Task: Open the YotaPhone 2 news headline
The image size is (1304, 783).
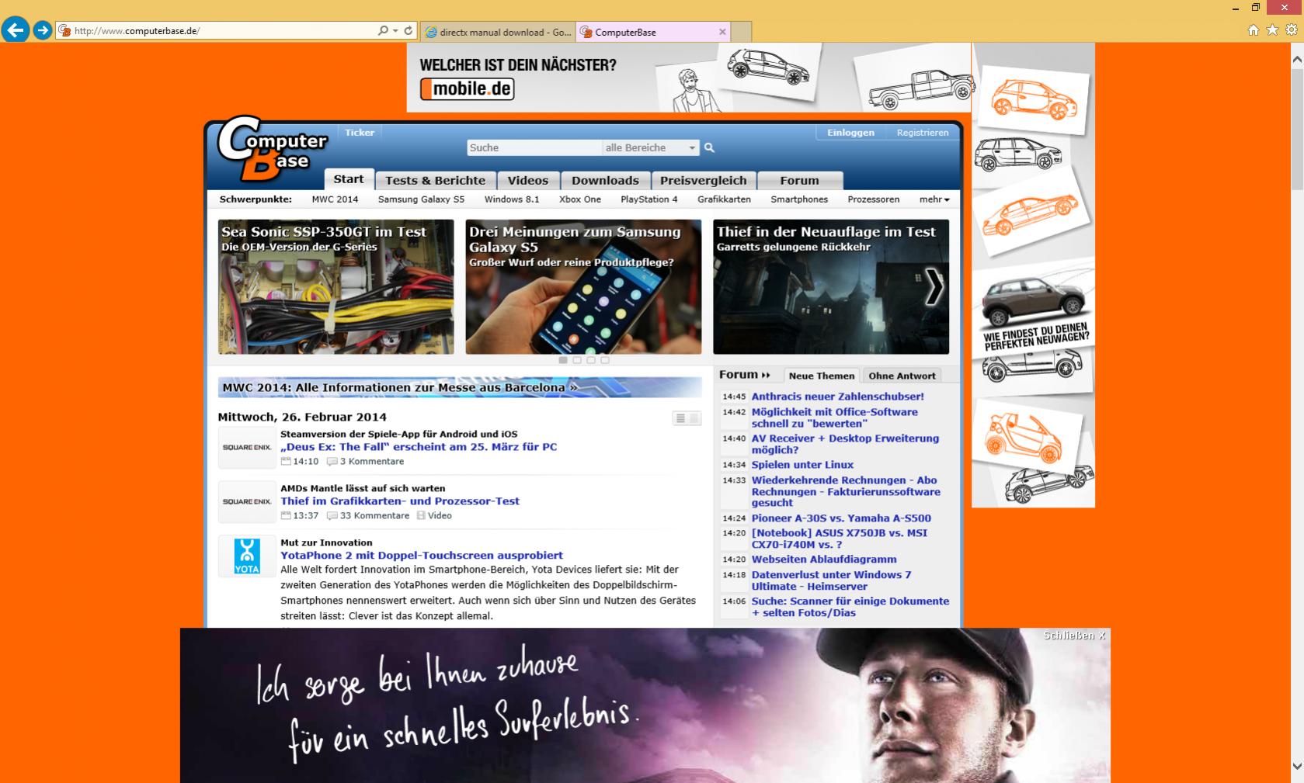Action: [x=422, y=556]
